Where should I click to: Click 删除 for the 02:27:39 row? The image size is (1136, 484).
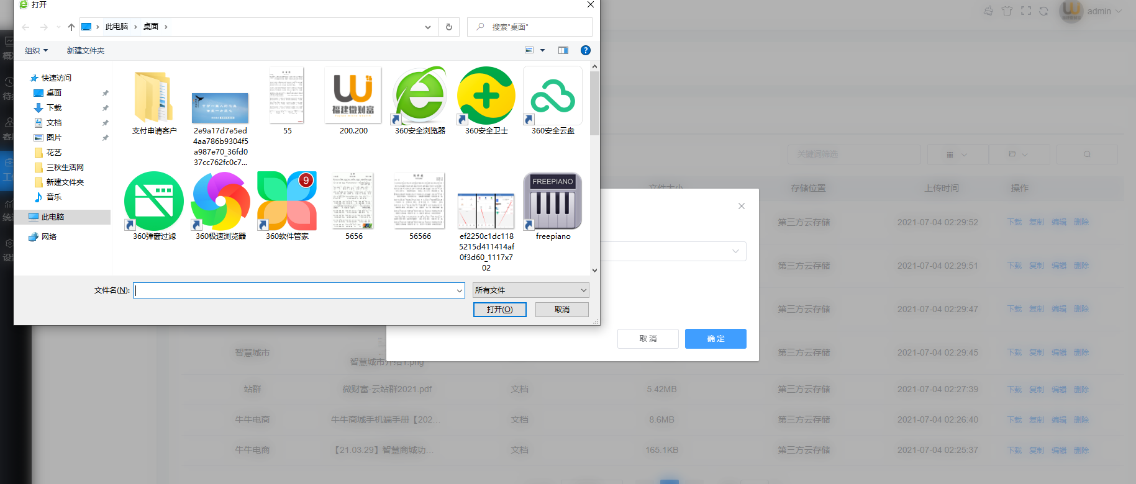pyautogui.click(x=1081, y=390)
